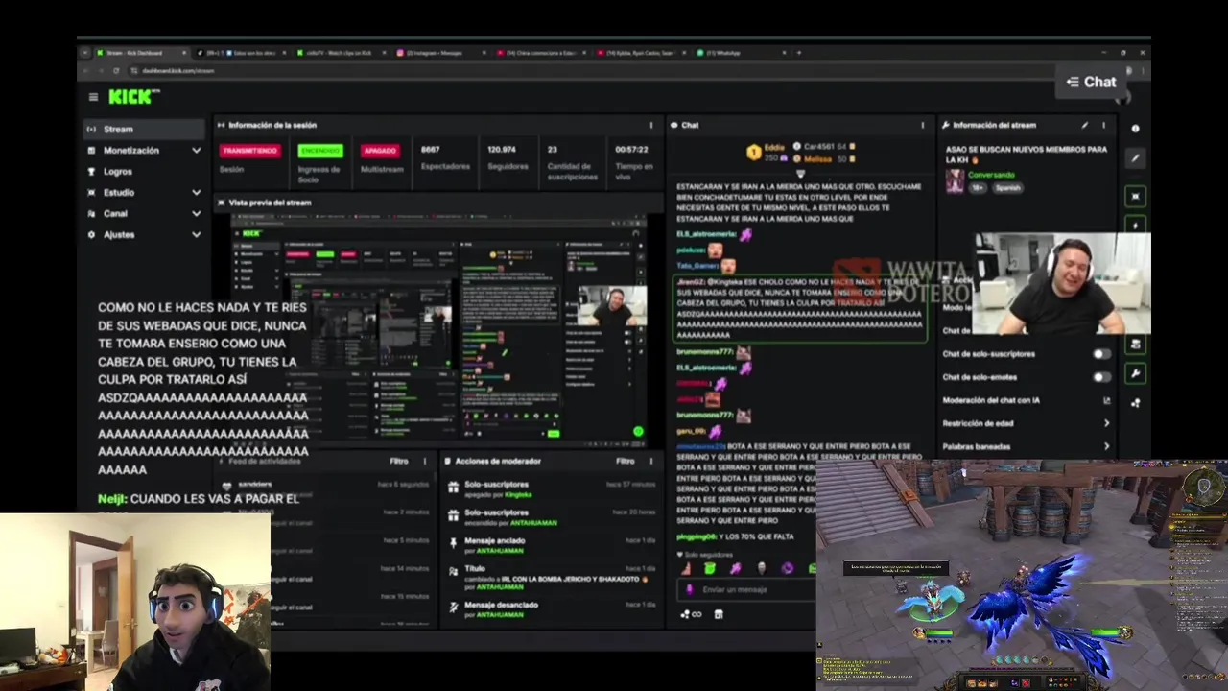Viewport: 1228px width, 691px height.
Task: Click the infinity points icon below message box
Action: tap(692, 614)
